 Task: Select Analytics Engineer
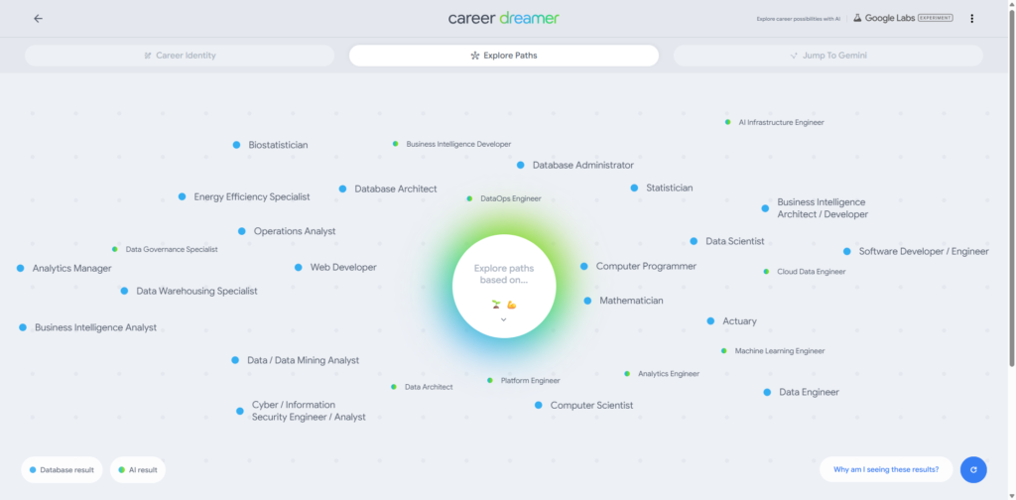click(x=669, y=374)
